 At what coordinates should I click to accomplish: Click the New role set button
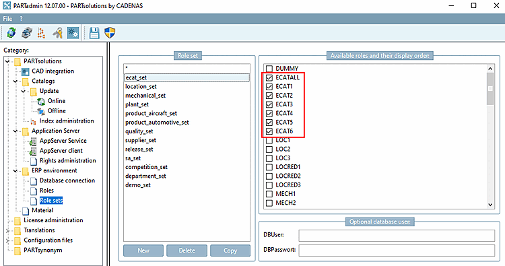143,251
